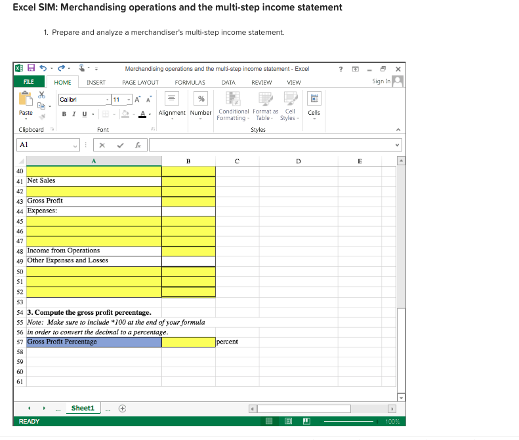This screenshot has width=519, height=440.
Task: Click the Paste clipboard icon
Action: (26, 98)
